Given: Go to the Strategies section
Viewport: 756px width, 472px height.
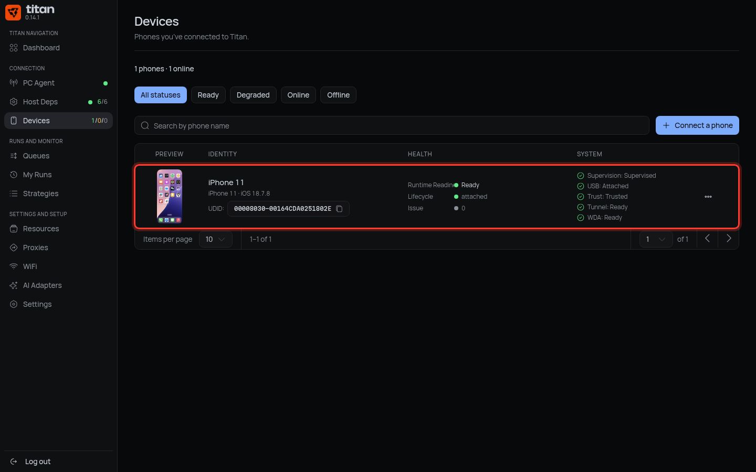Looking at the screenshot, I should (58, 194).
